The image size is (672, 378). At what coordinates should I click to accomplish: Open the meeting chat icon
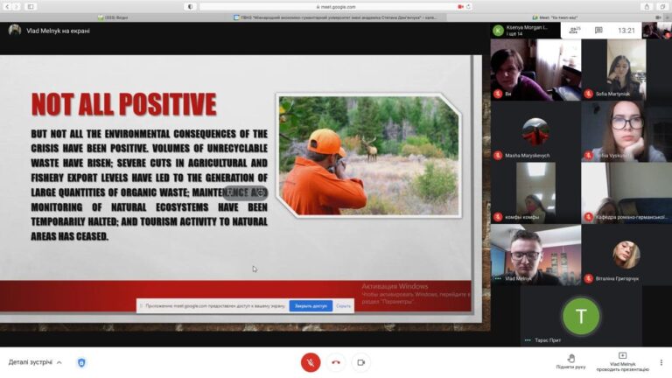(x=598, y=31)
